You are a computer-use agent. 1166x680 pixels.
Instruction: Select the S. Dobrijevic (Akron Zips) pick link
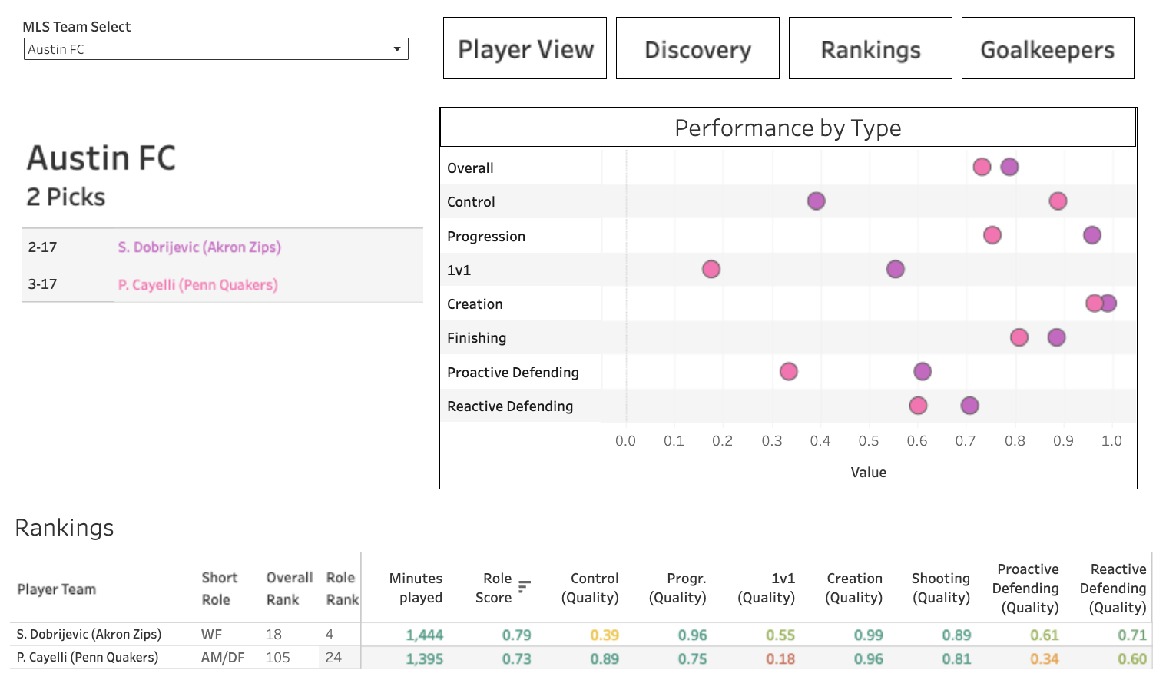199,247
